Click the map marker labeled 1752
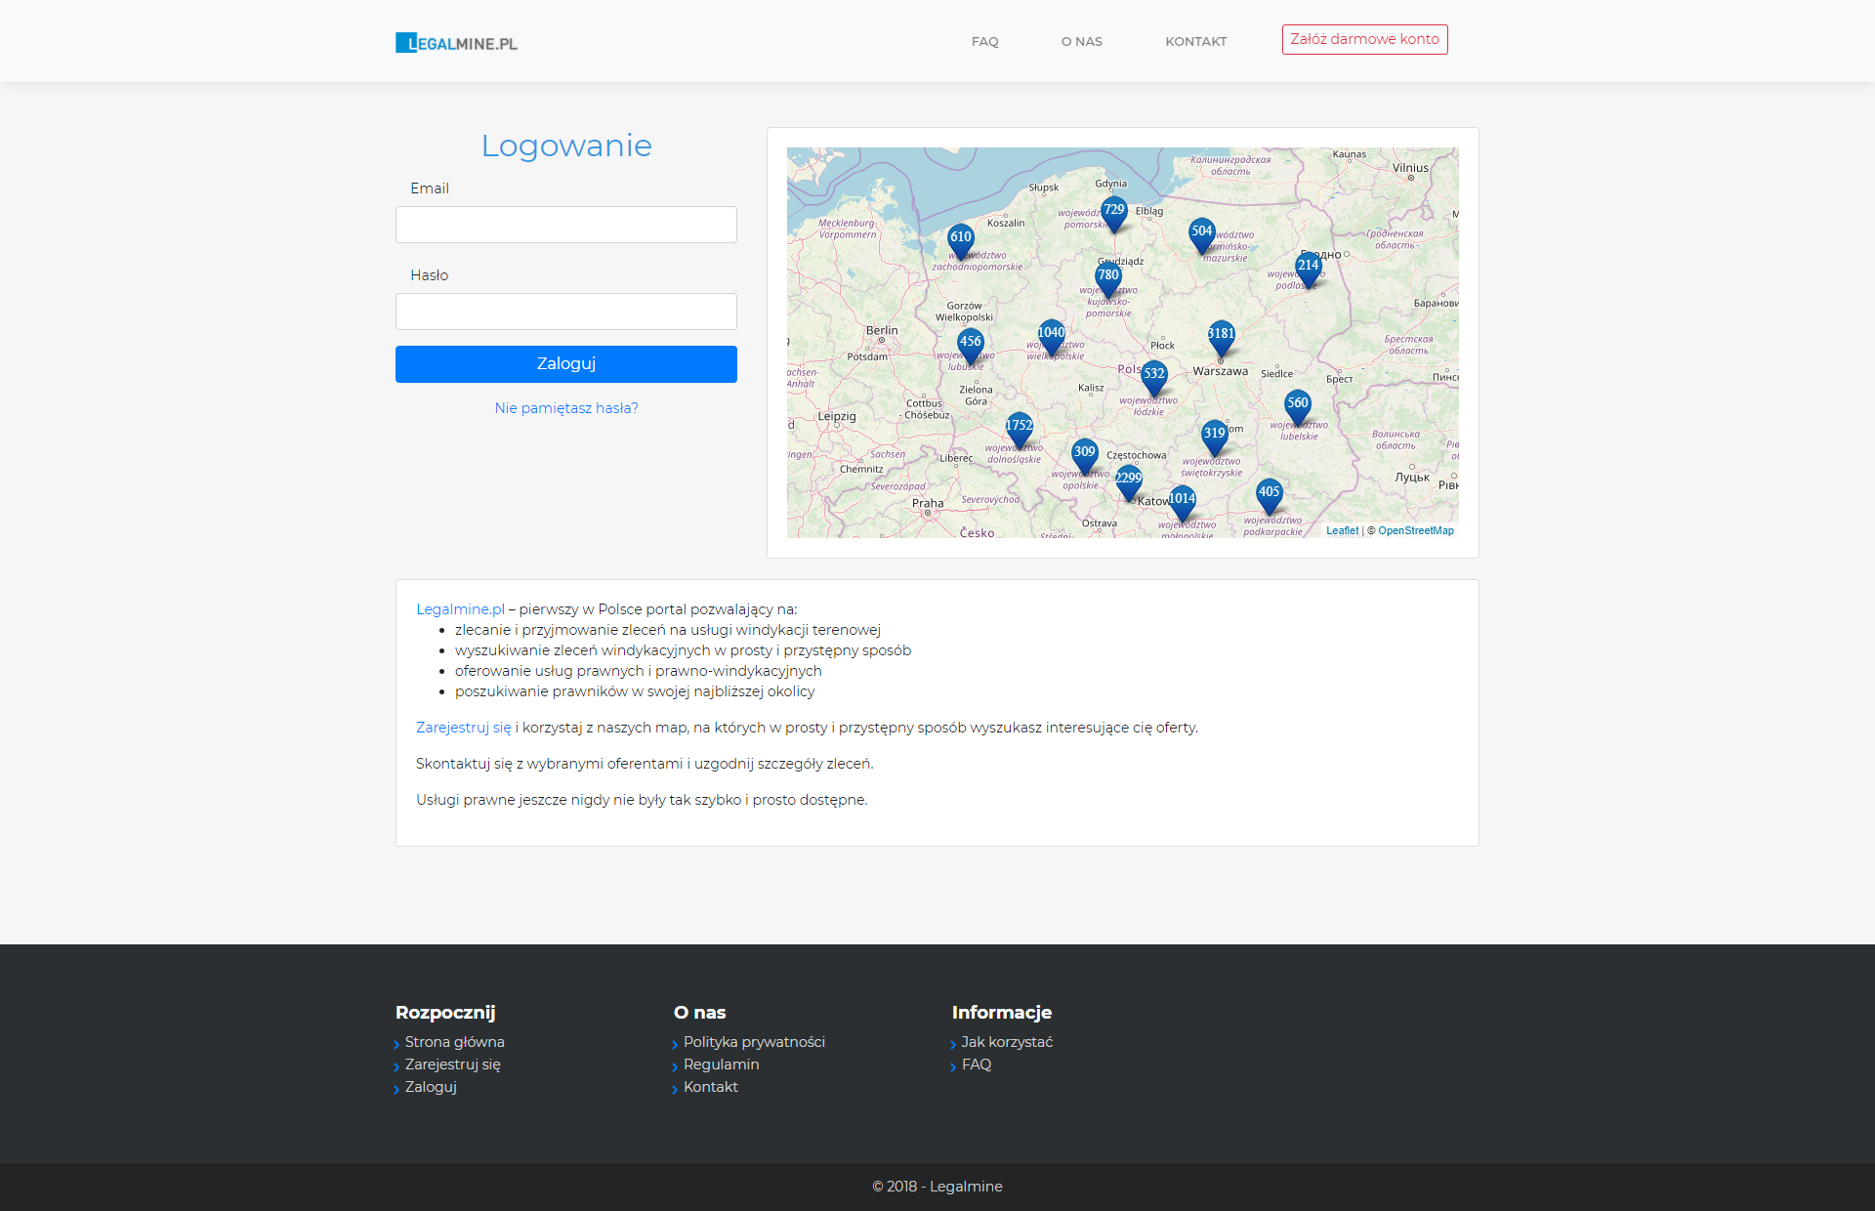 (x=1019, y=427)
